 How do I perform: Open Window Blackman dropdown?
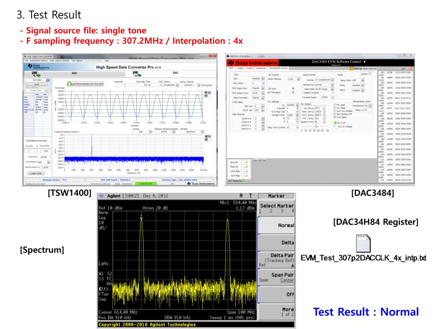[192, 132]
